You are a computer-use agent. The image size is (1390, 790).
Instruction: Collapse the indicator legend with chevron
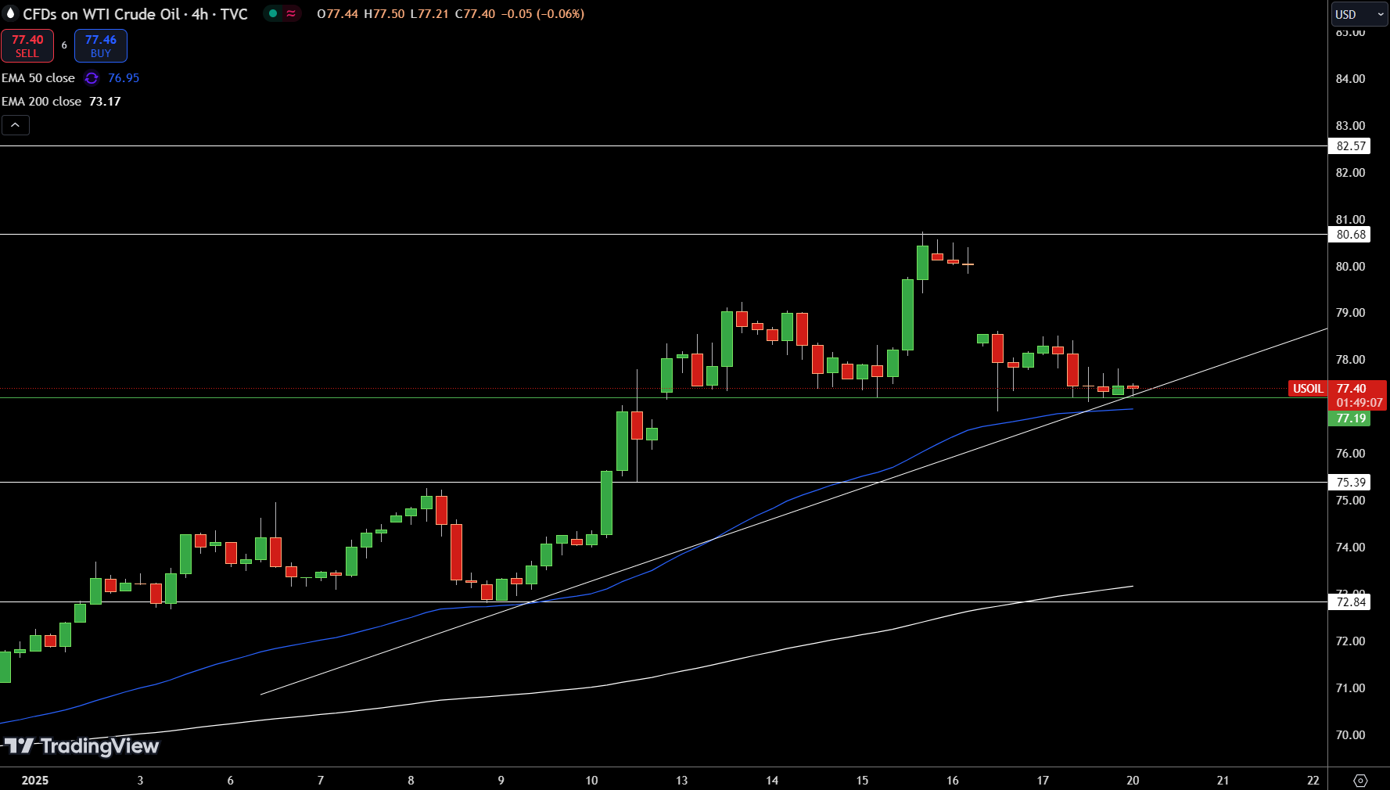(15, 125)
